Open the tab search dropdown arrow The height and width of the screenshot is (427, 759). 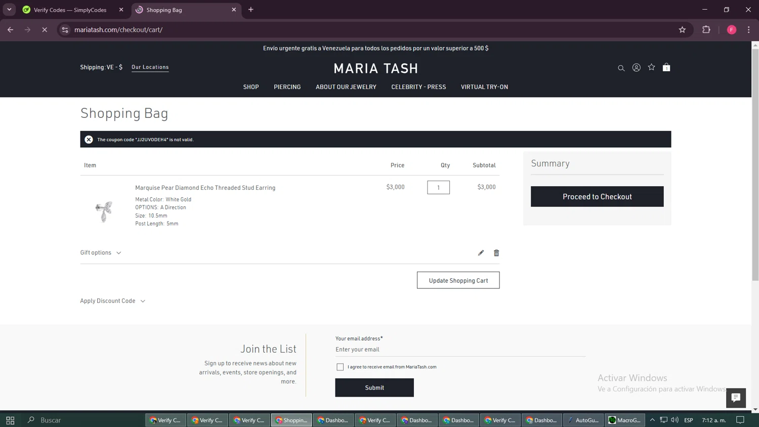[x=9, y=10]
